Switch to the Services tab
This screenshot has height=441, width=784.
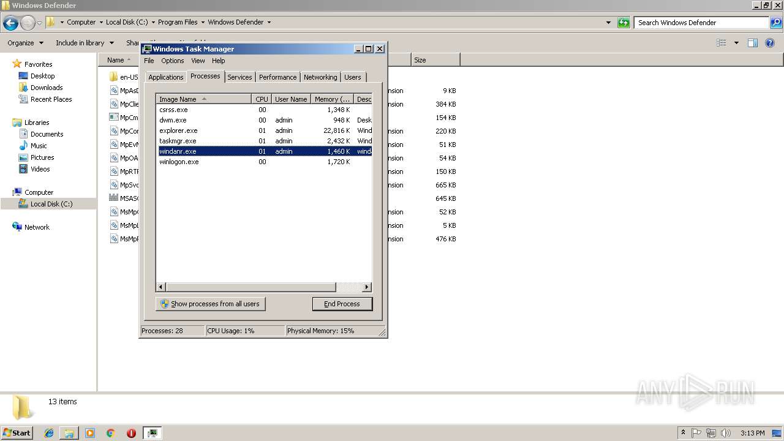239,77
